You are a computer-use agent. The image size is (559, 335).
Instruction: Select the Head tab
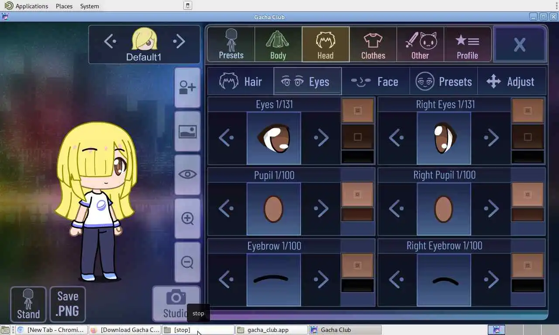(x=325, y=44)
